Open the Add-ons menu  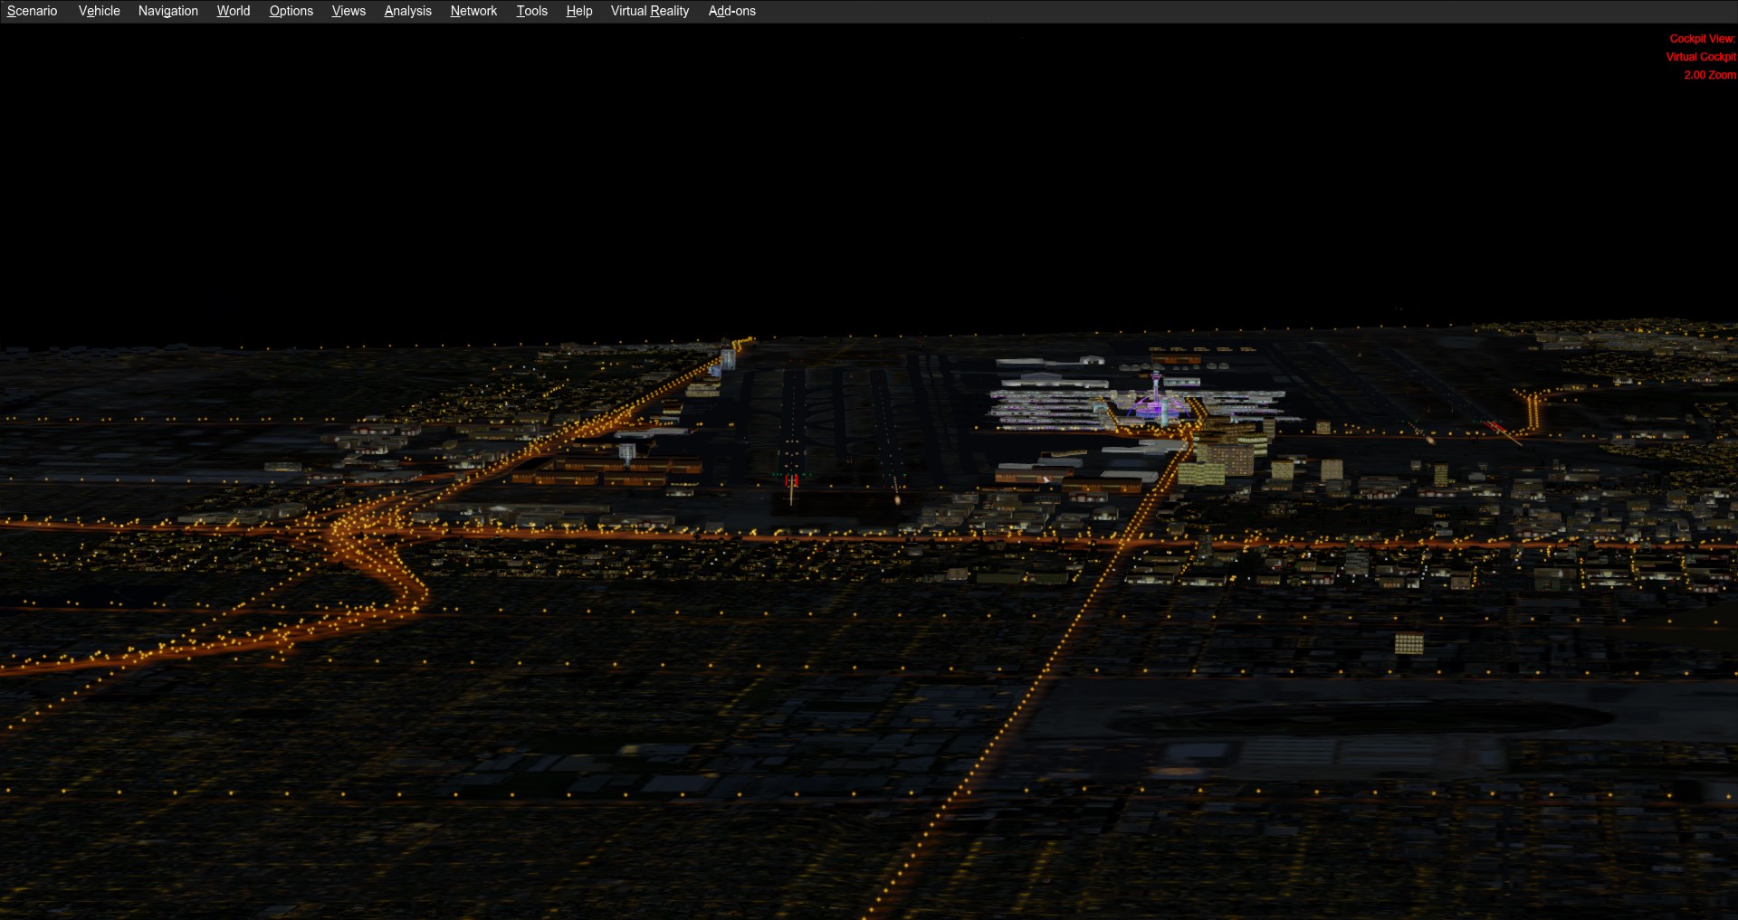click(731, 11)
